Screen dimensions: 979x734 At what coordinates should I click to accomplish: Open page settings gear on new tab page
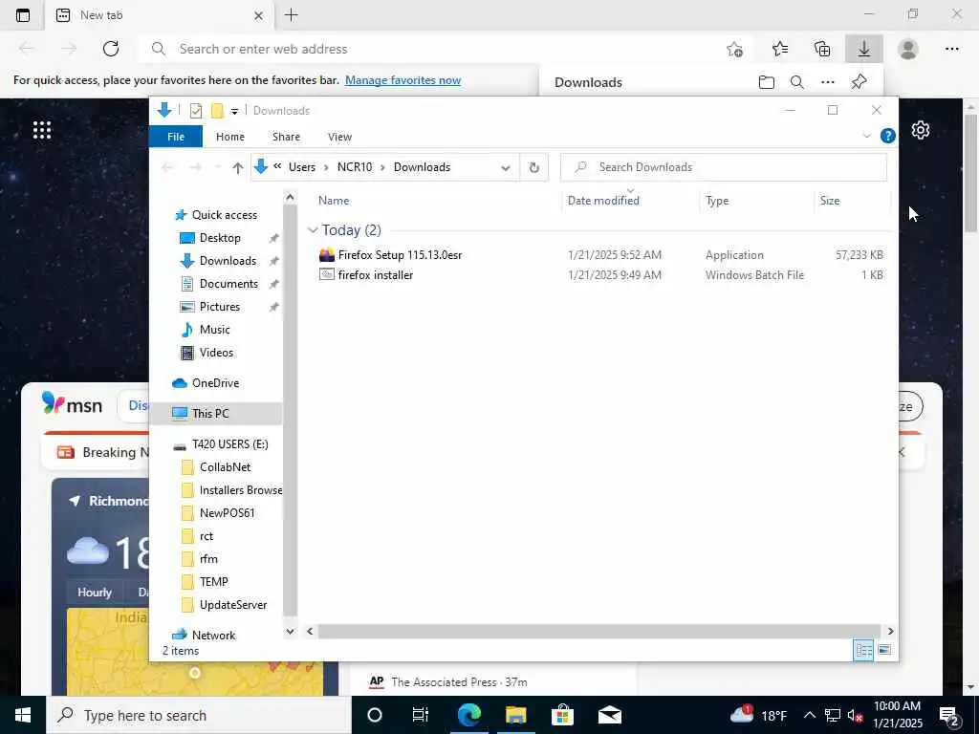point(921,130)
